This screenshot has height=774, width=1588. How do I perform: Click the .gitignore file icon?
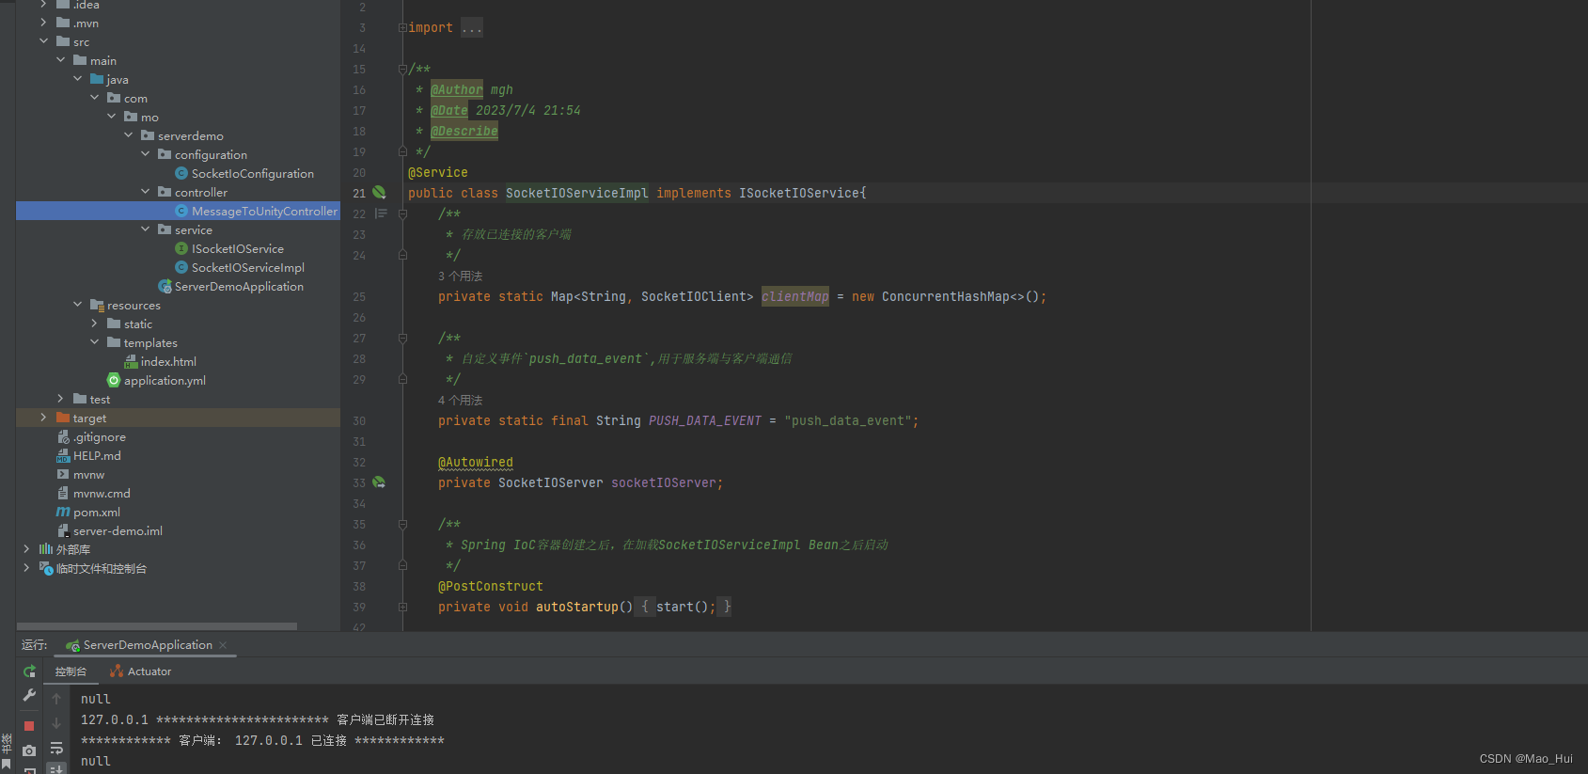[x=63, y=436]
